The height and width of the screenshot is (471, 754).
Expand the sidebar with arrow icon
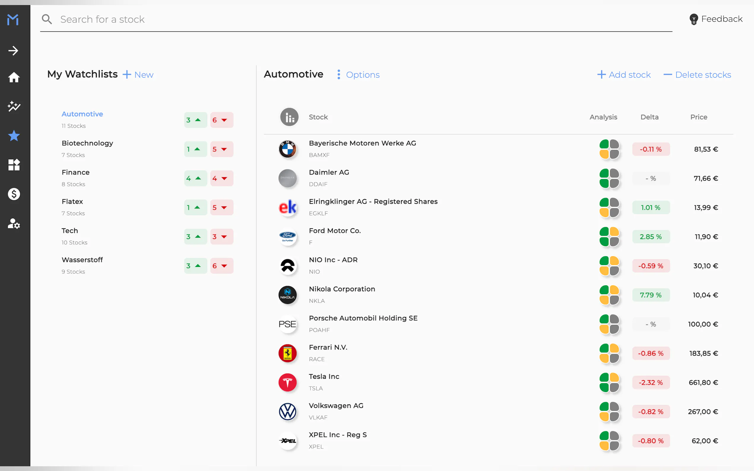point(13,50)
